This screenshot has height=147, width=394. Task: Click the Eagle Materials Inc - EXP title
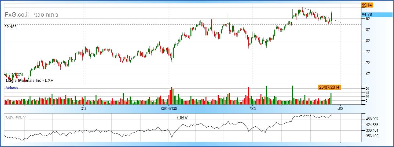[30, 81]
